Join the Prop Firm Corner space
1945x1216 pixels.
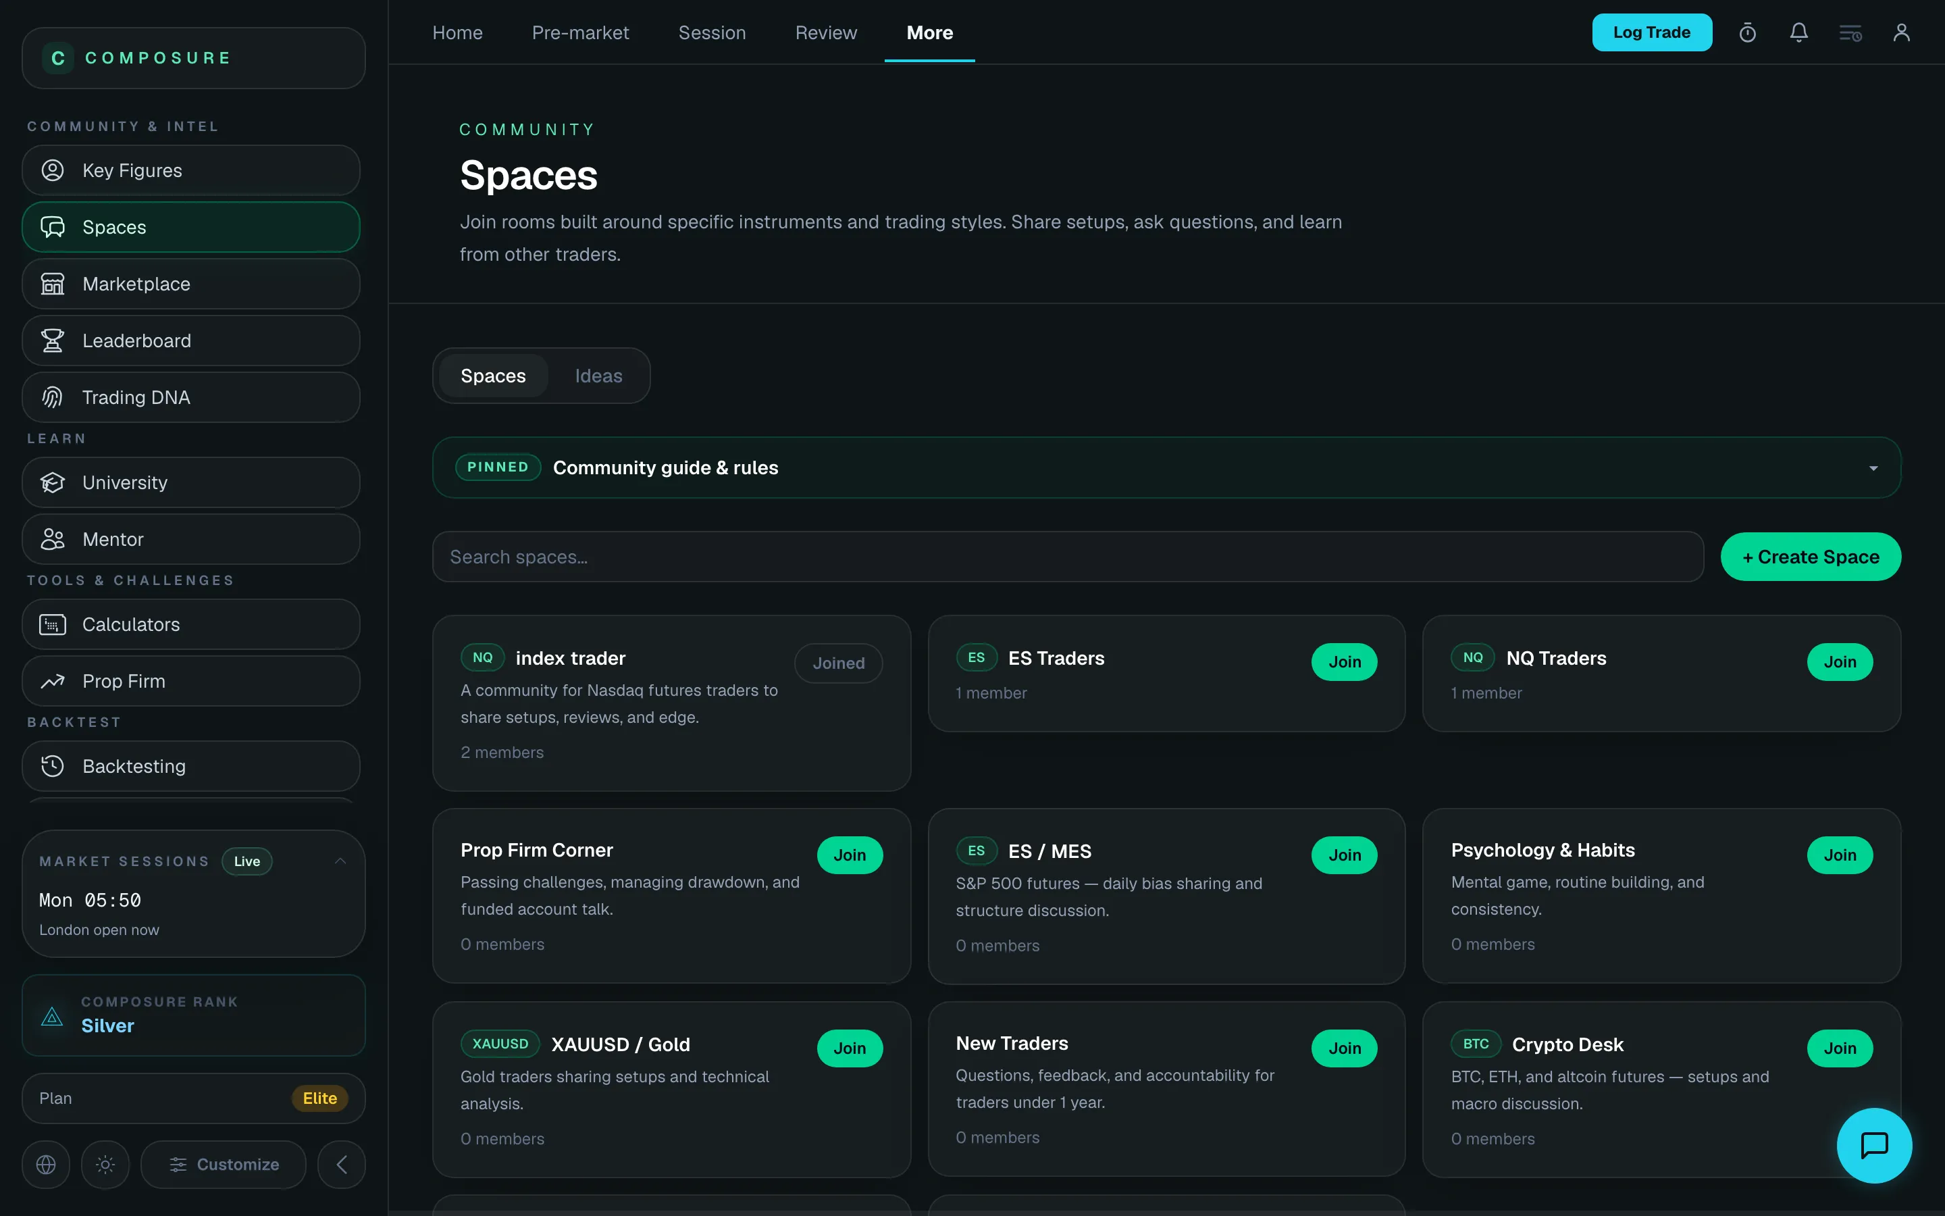coord(850,855)
